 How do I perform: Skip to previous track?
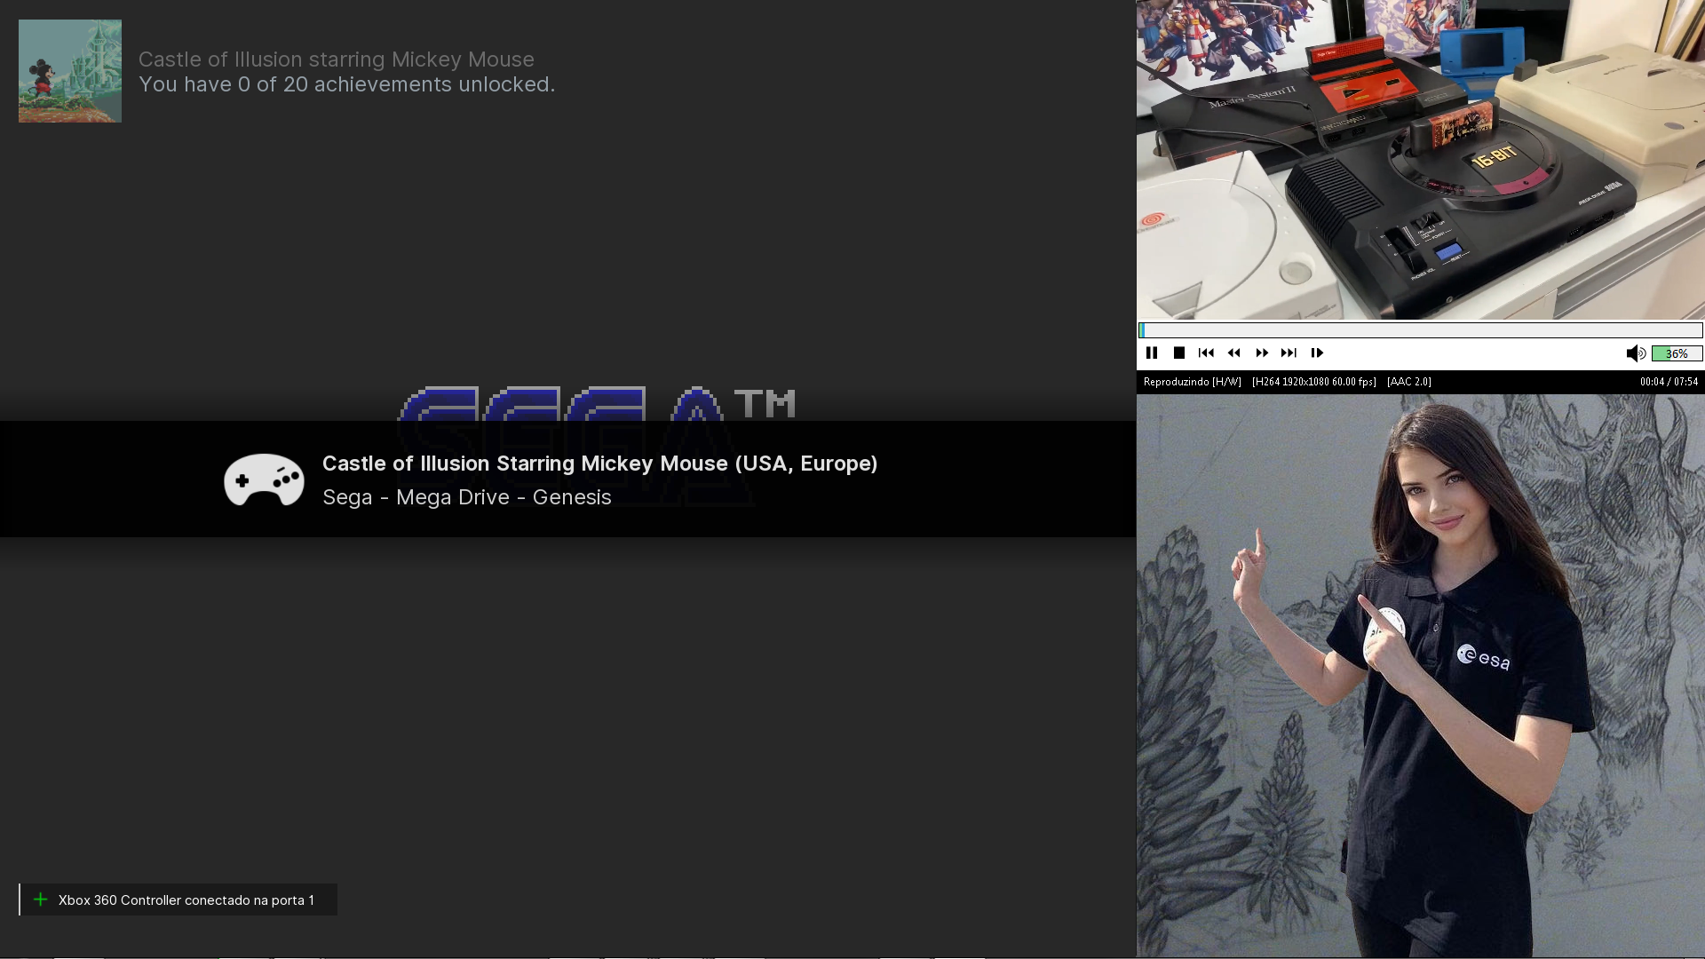[1206, 353]
